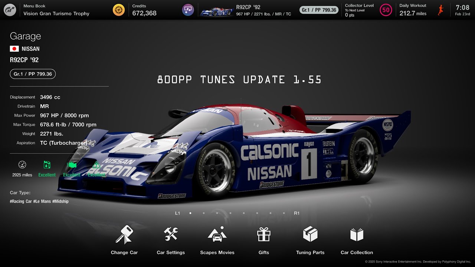Click the 2925 miles odometer text
This screenshot has width=475, height=267.
(22, 175)
